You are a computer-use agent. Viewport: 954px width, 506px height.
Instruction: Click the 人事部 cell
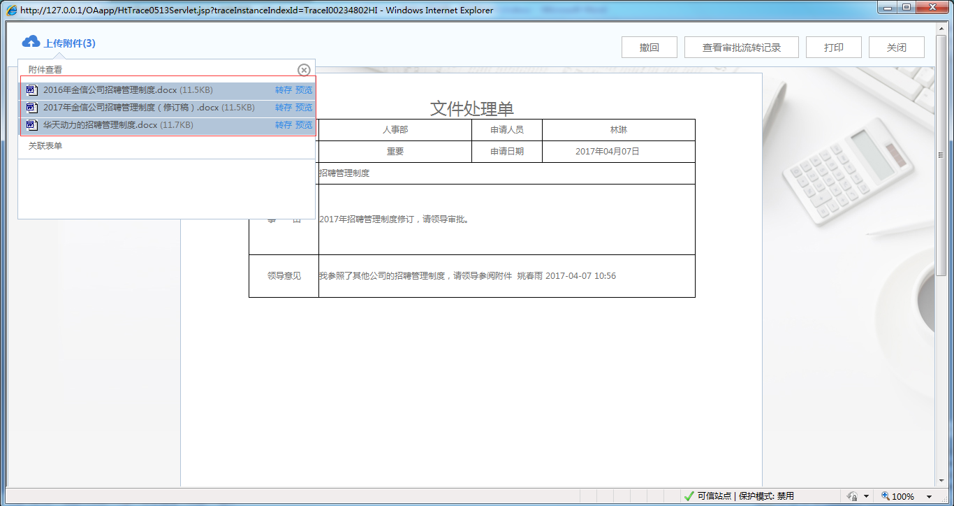pyautogui.click(x=395, y=130)
